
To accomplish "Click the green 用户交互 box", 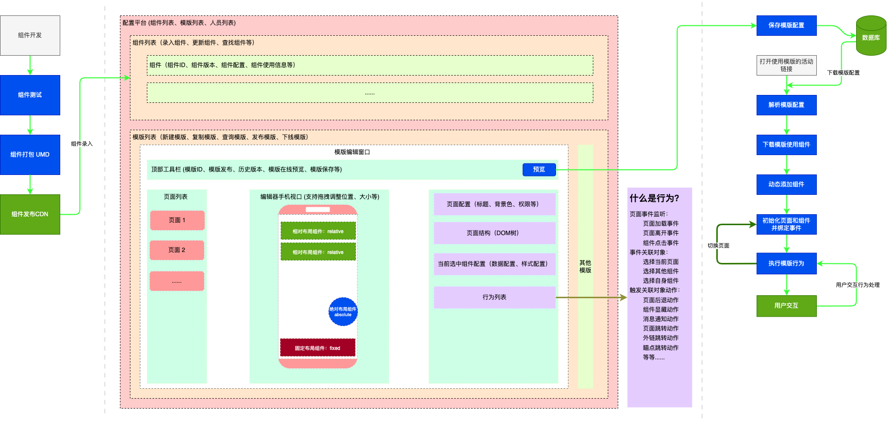I will click(x=786, y=306).
